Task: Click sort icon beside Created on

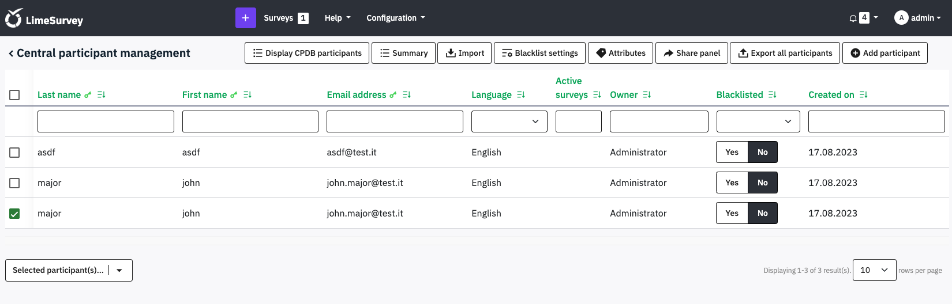Action: point(863,95)
